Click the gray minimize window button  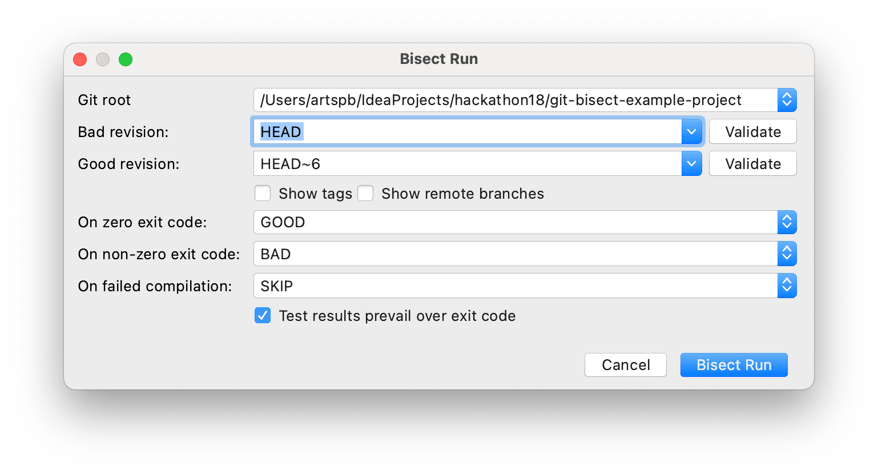(x=103, y=59)
